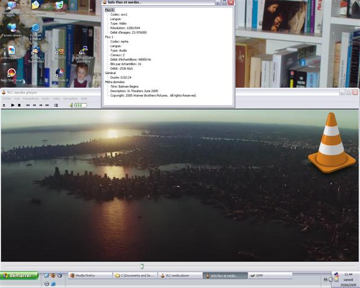Viewport: 360px width, 288px height.
Task: Click the 'Codec: avc1' row
Action: click(x=119, y=15)
